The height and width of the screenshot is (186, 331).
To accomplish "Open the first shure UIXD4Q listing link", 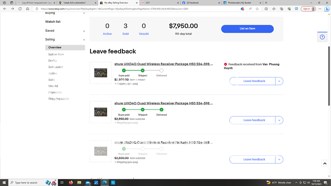I will (x=163, y=64).
